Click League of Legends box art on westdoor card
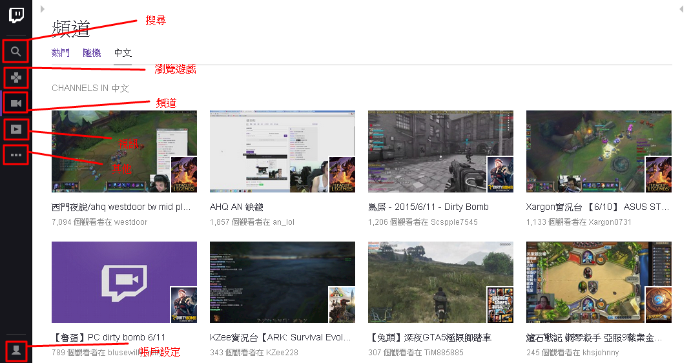This screenshot has width=691, height=363. coord(184,174)
